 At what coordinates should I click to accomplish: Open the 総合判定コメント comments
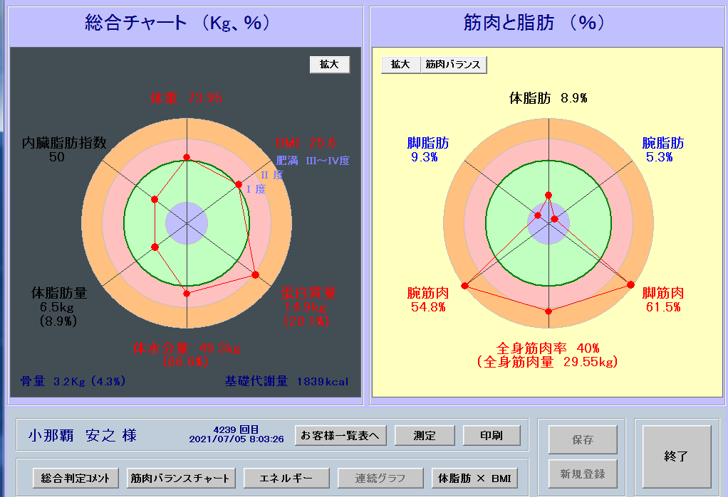[x=76, y=478]
